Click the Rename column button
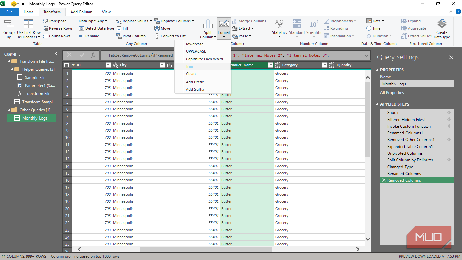 89,36
